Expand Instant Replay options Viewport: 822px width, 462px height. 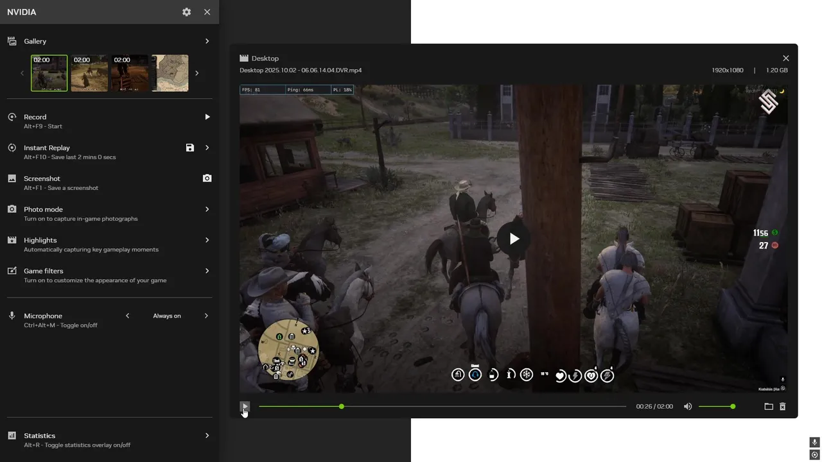[x=207, y=148]
